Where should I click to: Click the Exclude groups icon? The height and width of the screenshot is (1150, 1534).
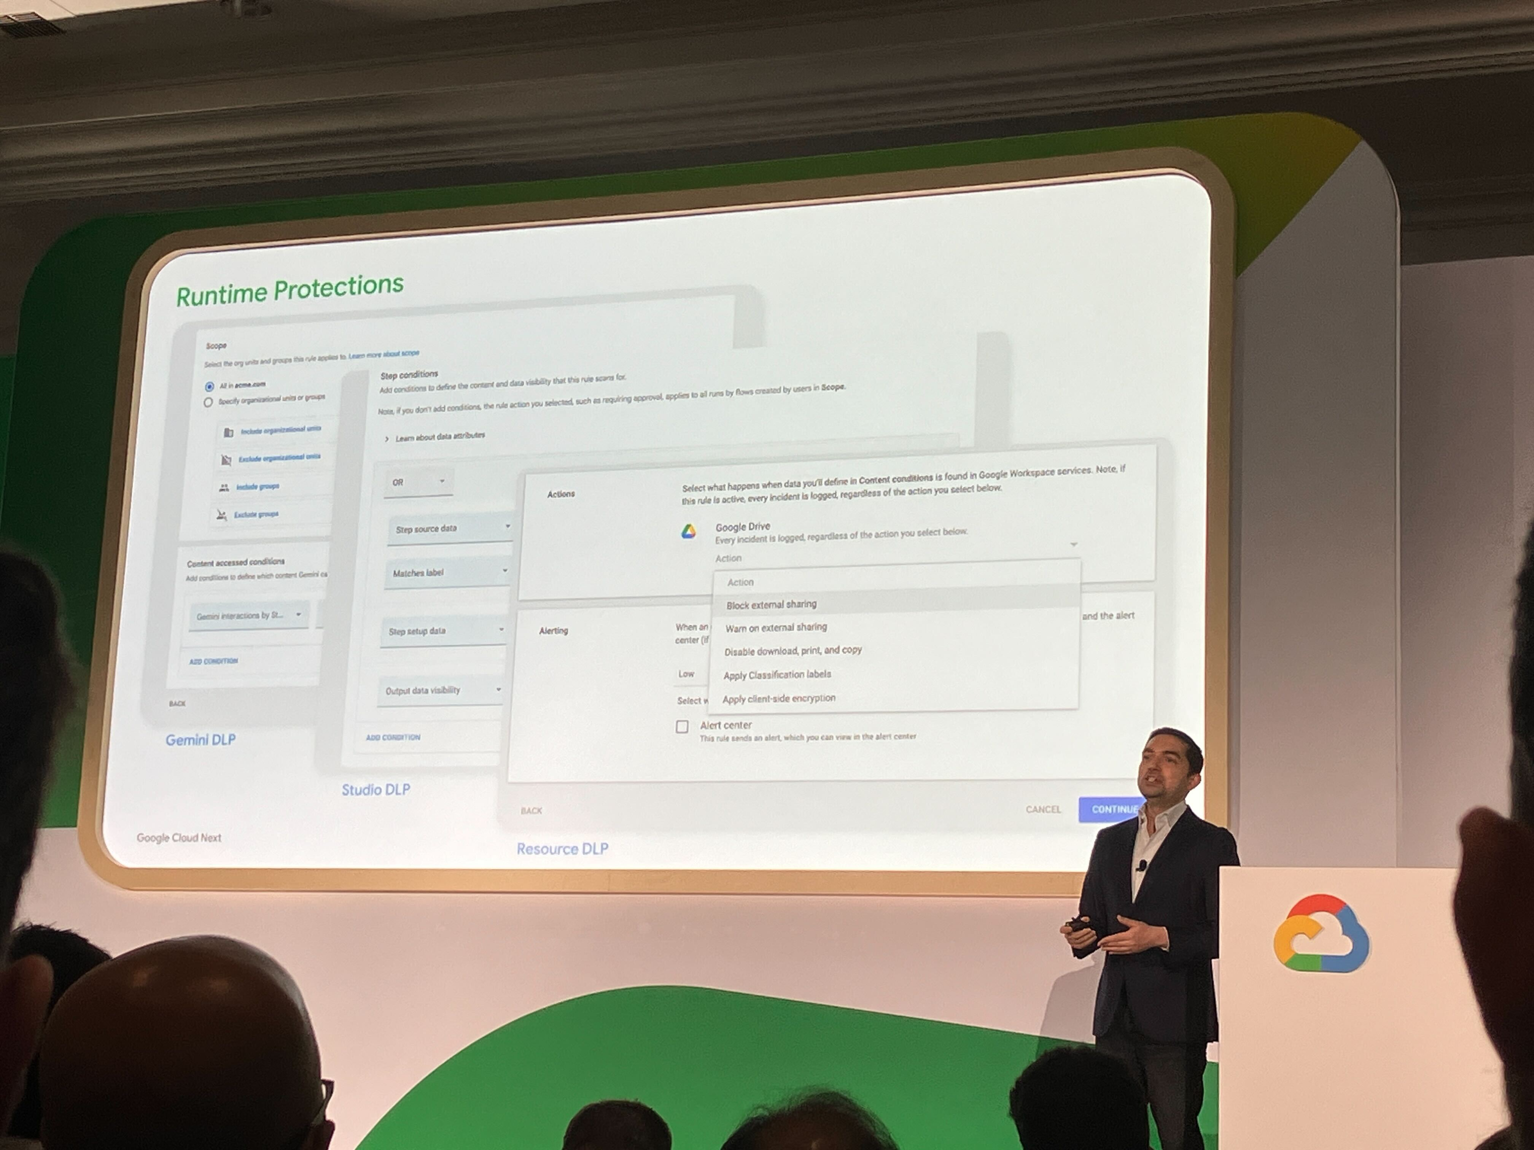(221, 515)
